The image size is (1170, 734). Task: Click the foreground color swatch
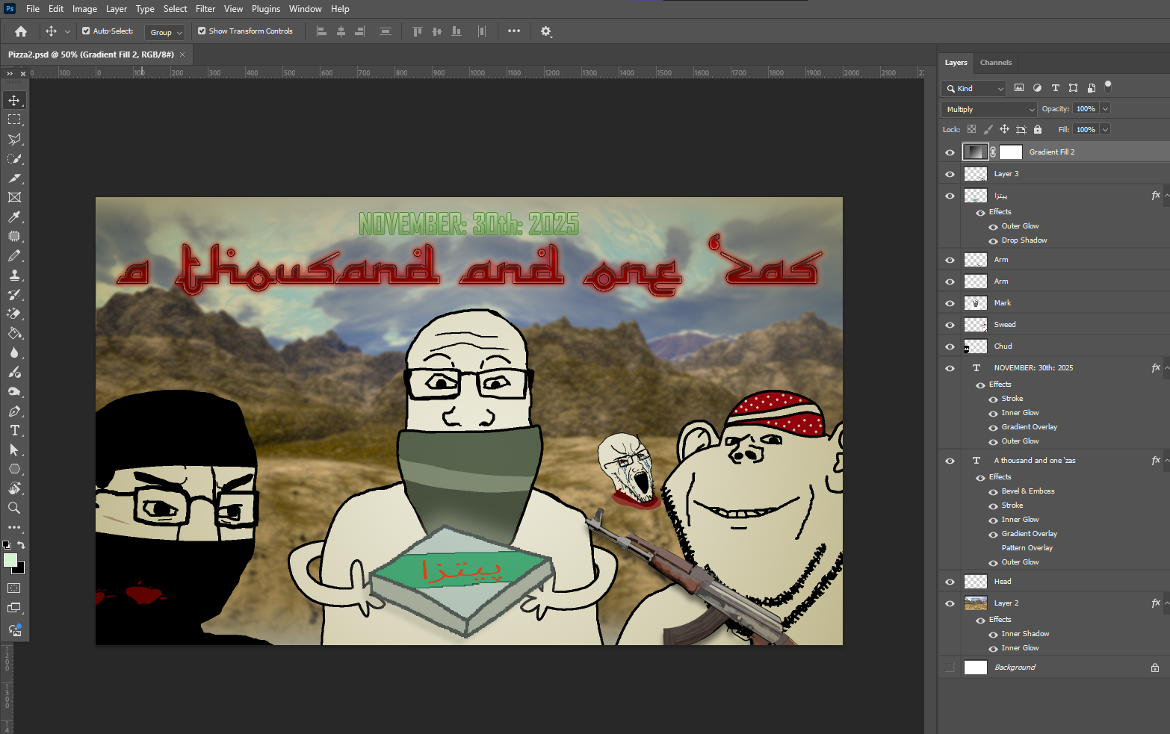[10, 561]
